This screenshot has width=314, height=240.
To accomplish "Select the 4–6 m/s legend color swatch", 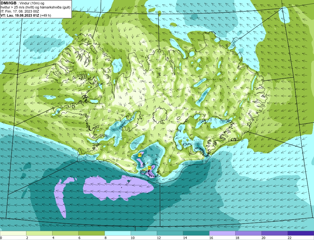I will tap(65, 233).
